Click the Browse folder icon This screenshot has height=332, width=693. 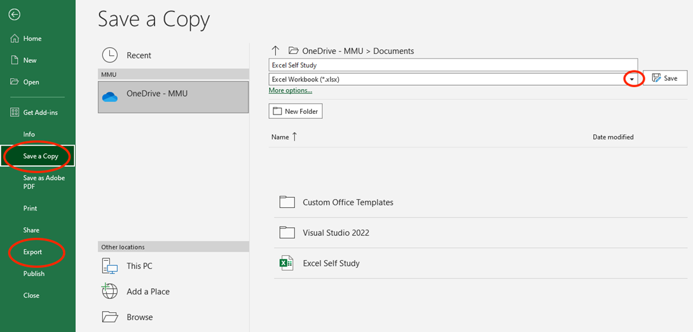pos(110,317)
